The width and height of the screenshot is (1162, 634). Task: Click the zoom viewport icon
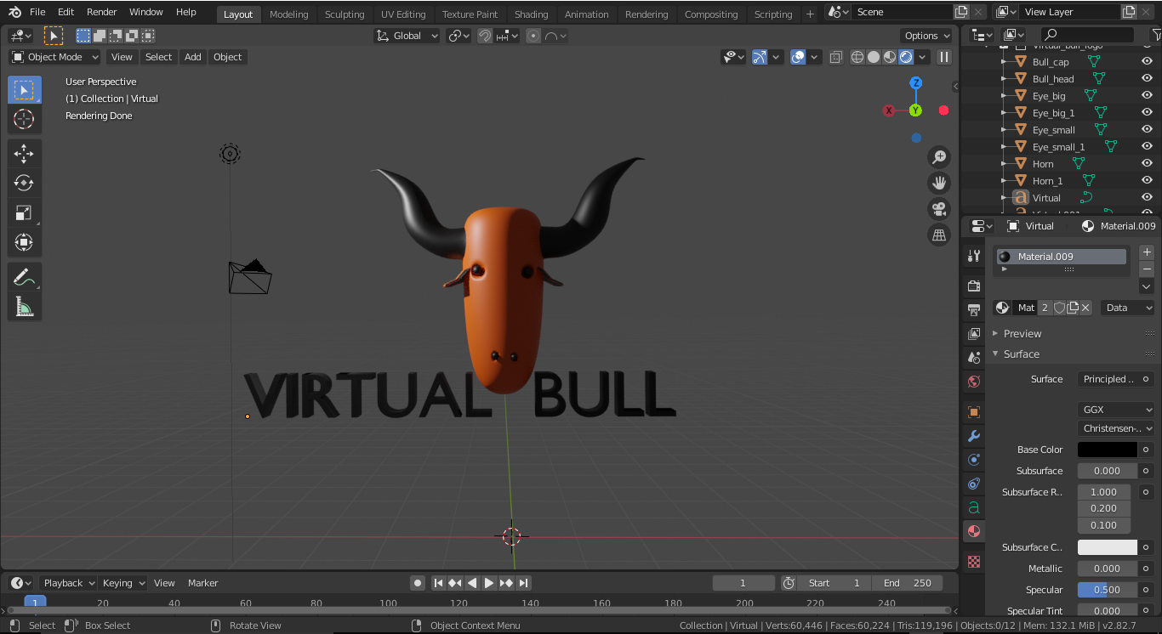[x=939, y=157]
